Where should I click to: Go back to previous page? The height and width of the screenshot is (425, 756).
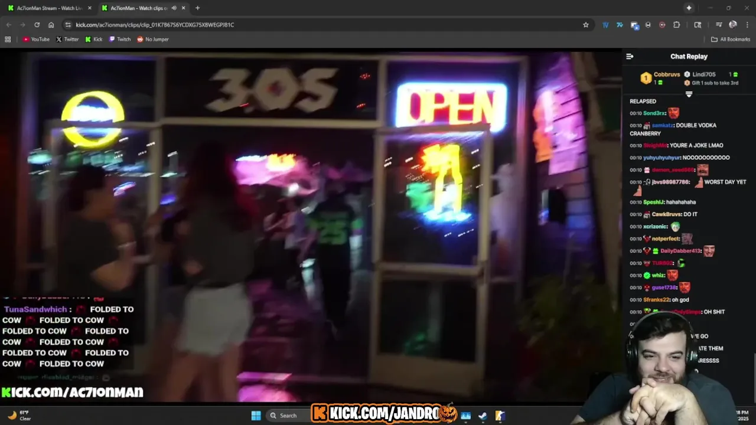pos(8,25)
